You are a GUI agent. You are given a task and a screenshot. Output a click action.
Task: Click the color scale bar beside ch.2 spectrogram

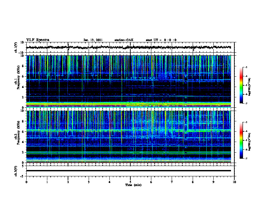tap(241, 140)
